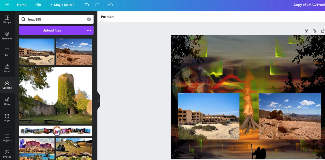Select the ivy-covered tower upload thumbnail
The width and height of the screenshot is (325, 160).
[x=55, y=95]
